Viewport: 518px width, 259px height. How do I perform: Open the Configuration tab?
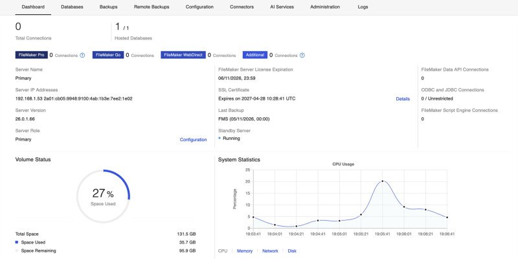click(x=199, y=6)
